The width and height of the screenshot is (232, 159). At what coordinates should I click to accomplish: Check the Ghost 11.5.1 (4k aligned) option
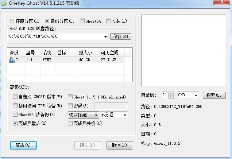point(70,97)
